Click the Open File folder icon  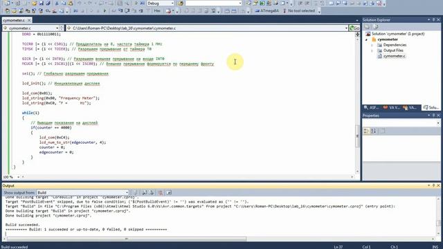34,3
